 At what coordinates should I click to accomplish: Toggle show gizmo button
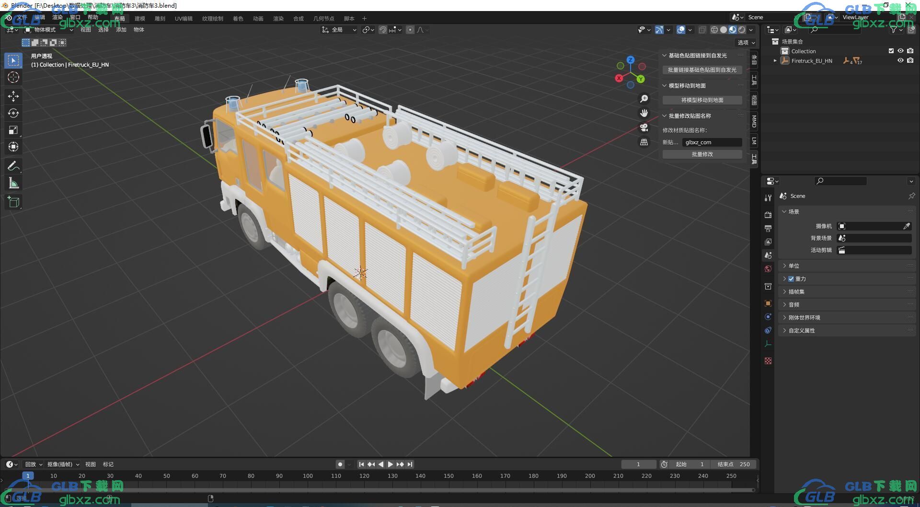coord(659,30)
